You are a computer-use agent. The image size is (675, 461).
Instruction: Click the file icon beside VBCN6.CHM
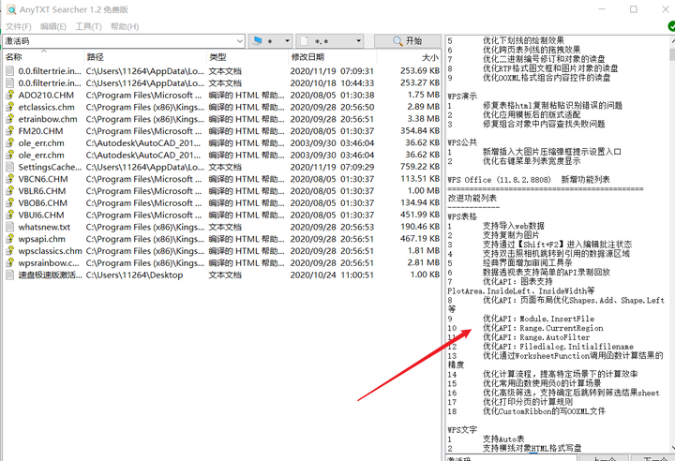[x=10, y=179]
